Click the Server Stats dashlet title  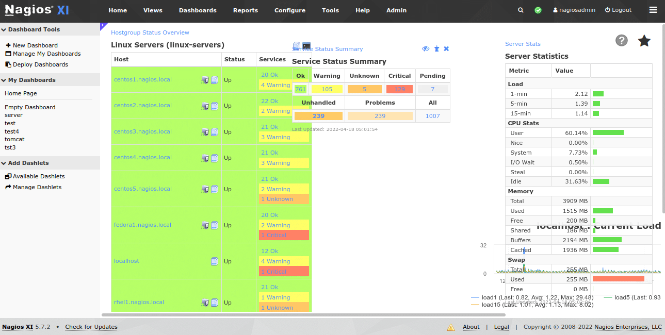523,44
